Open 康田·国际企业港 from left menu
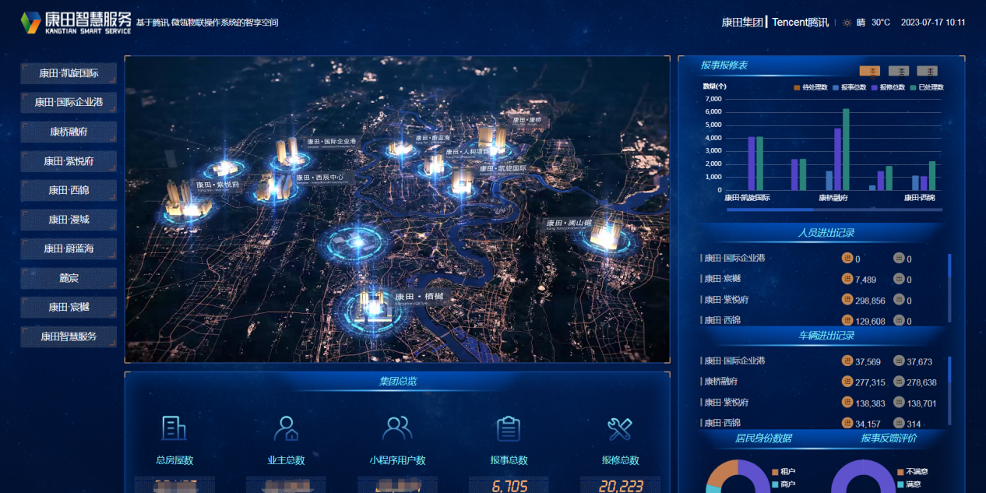 pyautogui.click(x=69, y=103)
